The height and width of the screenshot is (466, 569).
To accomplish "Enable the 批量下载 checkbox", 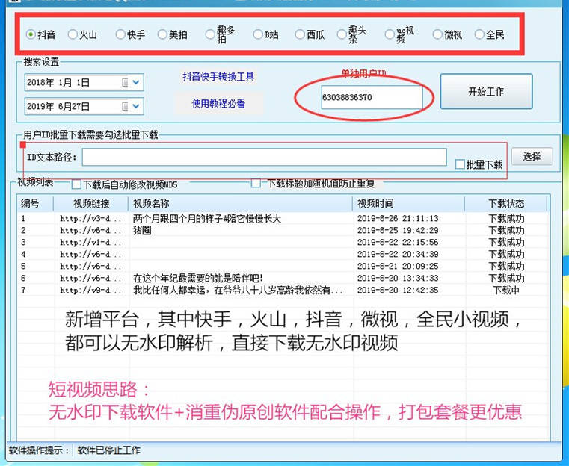I will [x=460, y=164].
